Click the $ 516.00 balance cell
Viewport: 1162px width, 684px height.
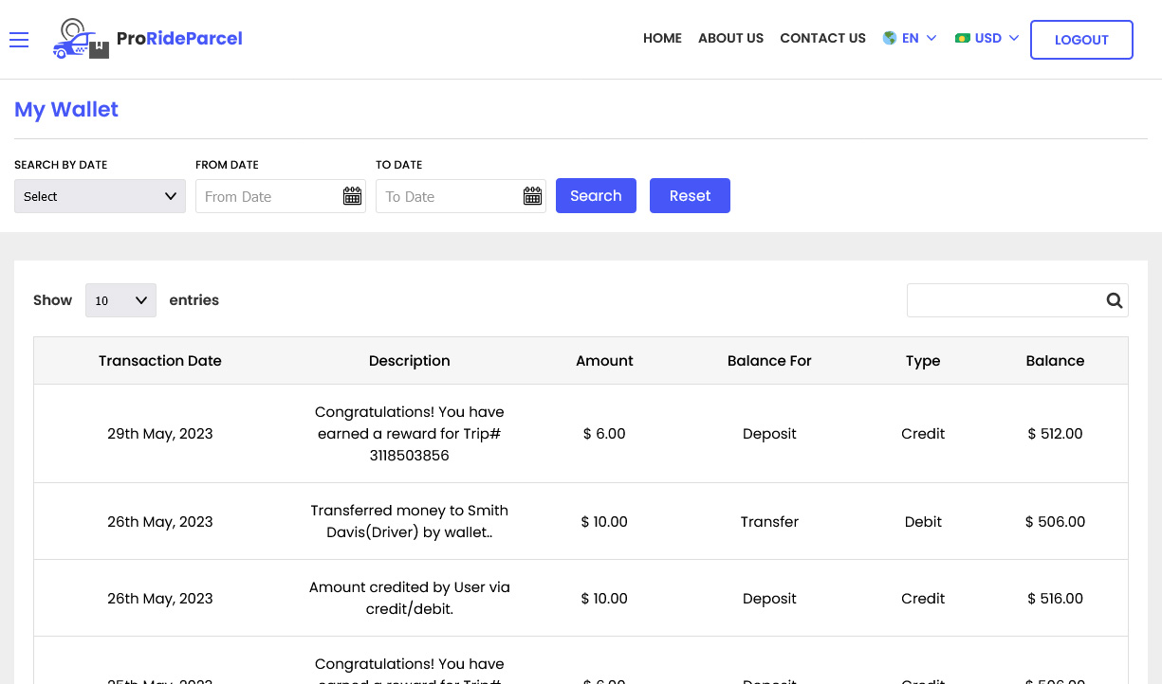pos(1055,599)
